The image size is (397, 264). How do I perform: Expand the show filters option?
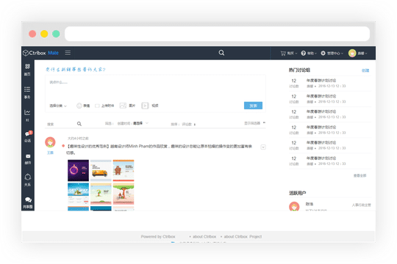click(x=254, y=123)
